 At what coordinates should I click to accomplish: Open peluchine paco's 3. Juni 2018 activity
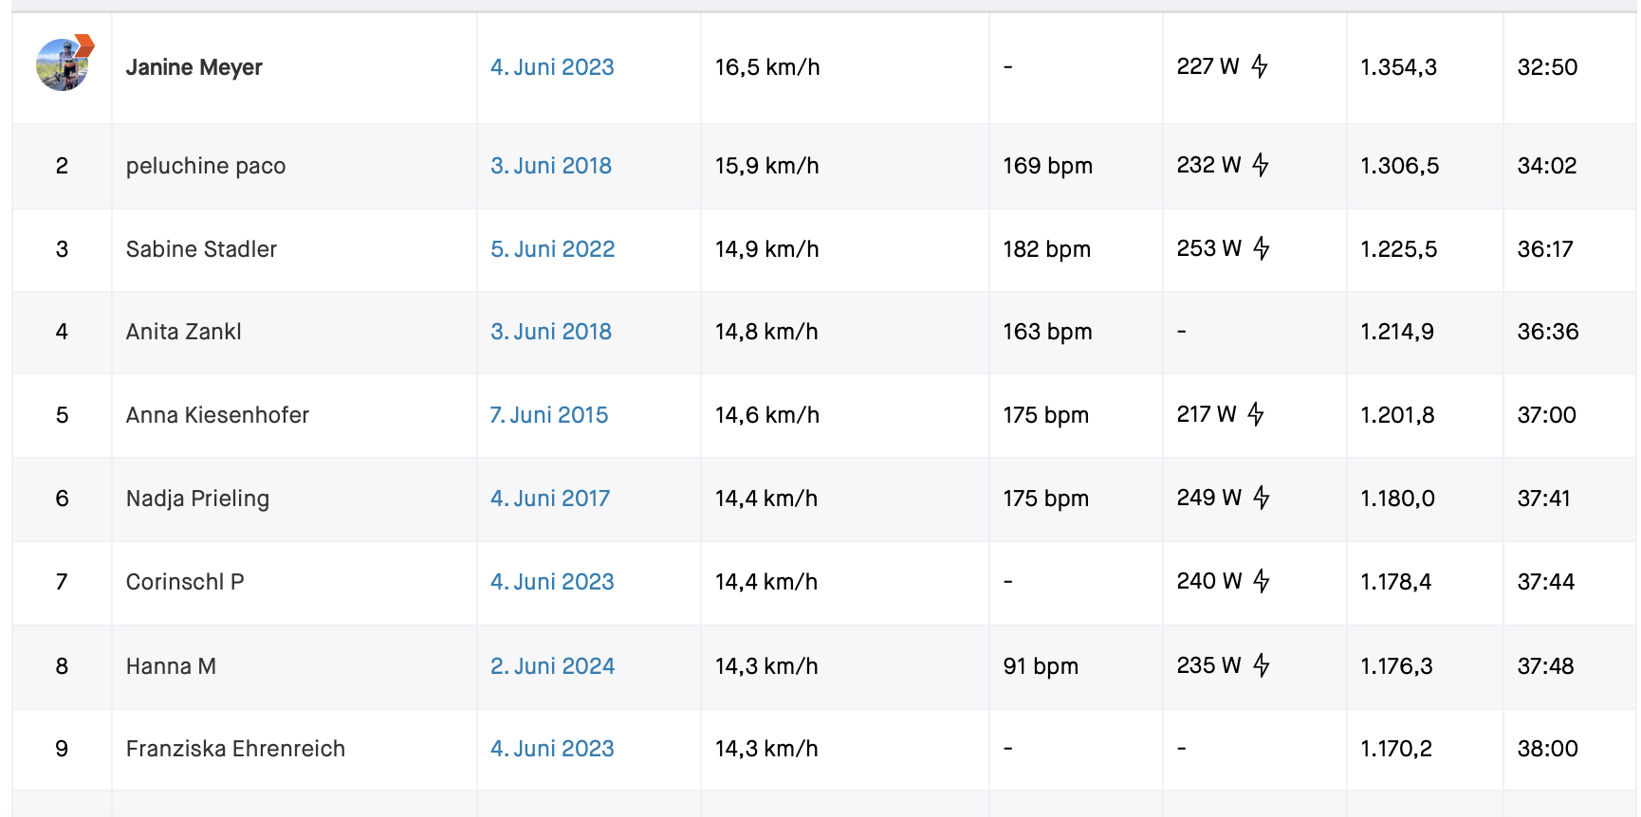pyautogui.click(x=551, y=166)
